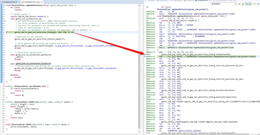Click the editor vertical scrollbar up arrow
Screen dimensions: 260x135
point(139,5)
